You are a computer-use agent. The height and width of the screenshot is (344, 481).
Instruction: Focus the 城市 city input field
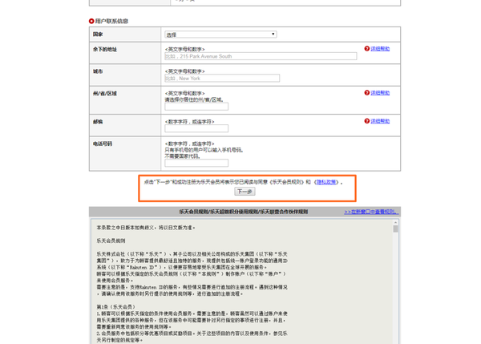point(222,79)
